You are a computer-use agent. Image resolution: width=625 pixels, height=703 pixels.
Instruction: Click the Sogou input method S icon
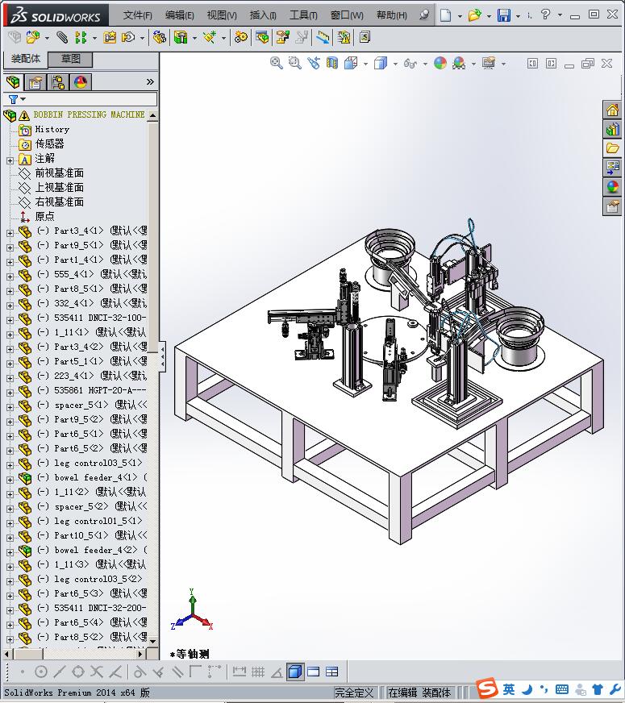tap(487, 688)
